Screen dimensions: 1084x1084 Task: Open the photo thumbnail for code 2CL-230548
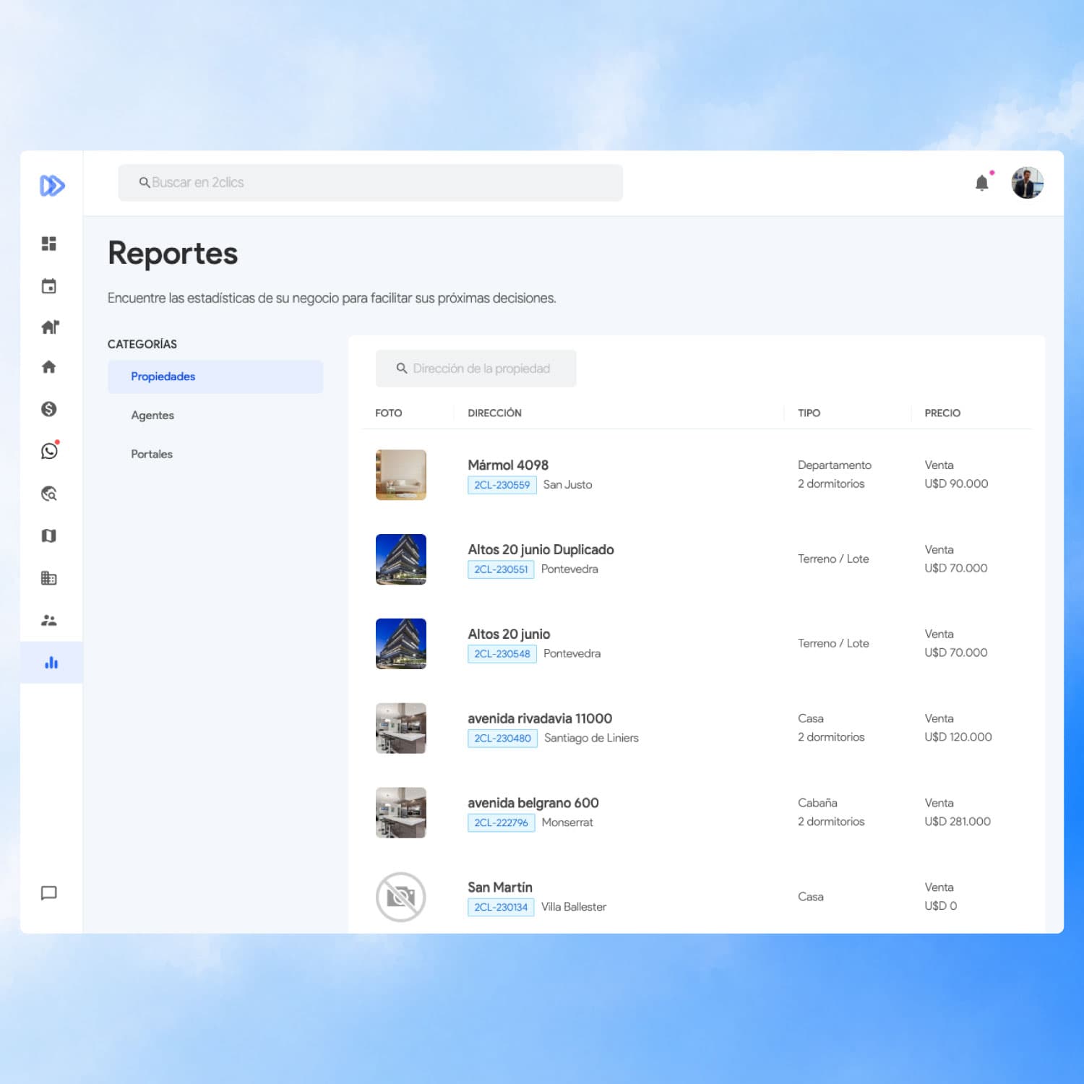(401, 644)
